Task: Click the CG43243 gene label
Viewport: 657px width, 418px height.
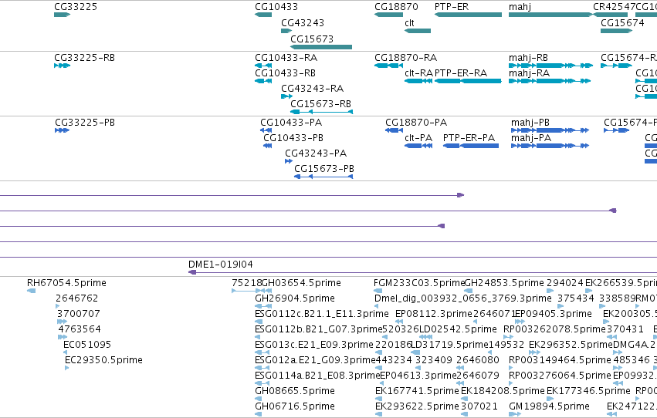Action: (x=303, y=22)
